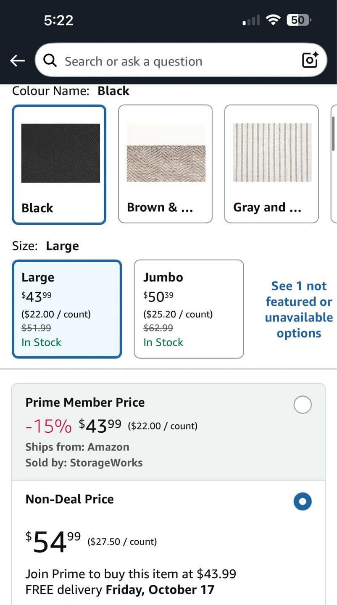Tap the striped gray fabric thumbnail
The image size is (337, 605).
tap(272, 153)
